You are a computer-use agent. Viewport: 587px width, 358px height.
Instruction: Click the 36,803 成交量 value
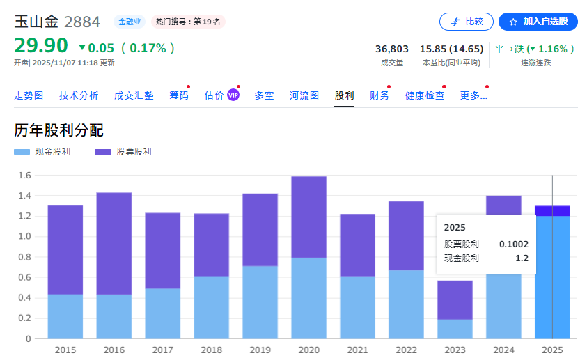[392, 49]
